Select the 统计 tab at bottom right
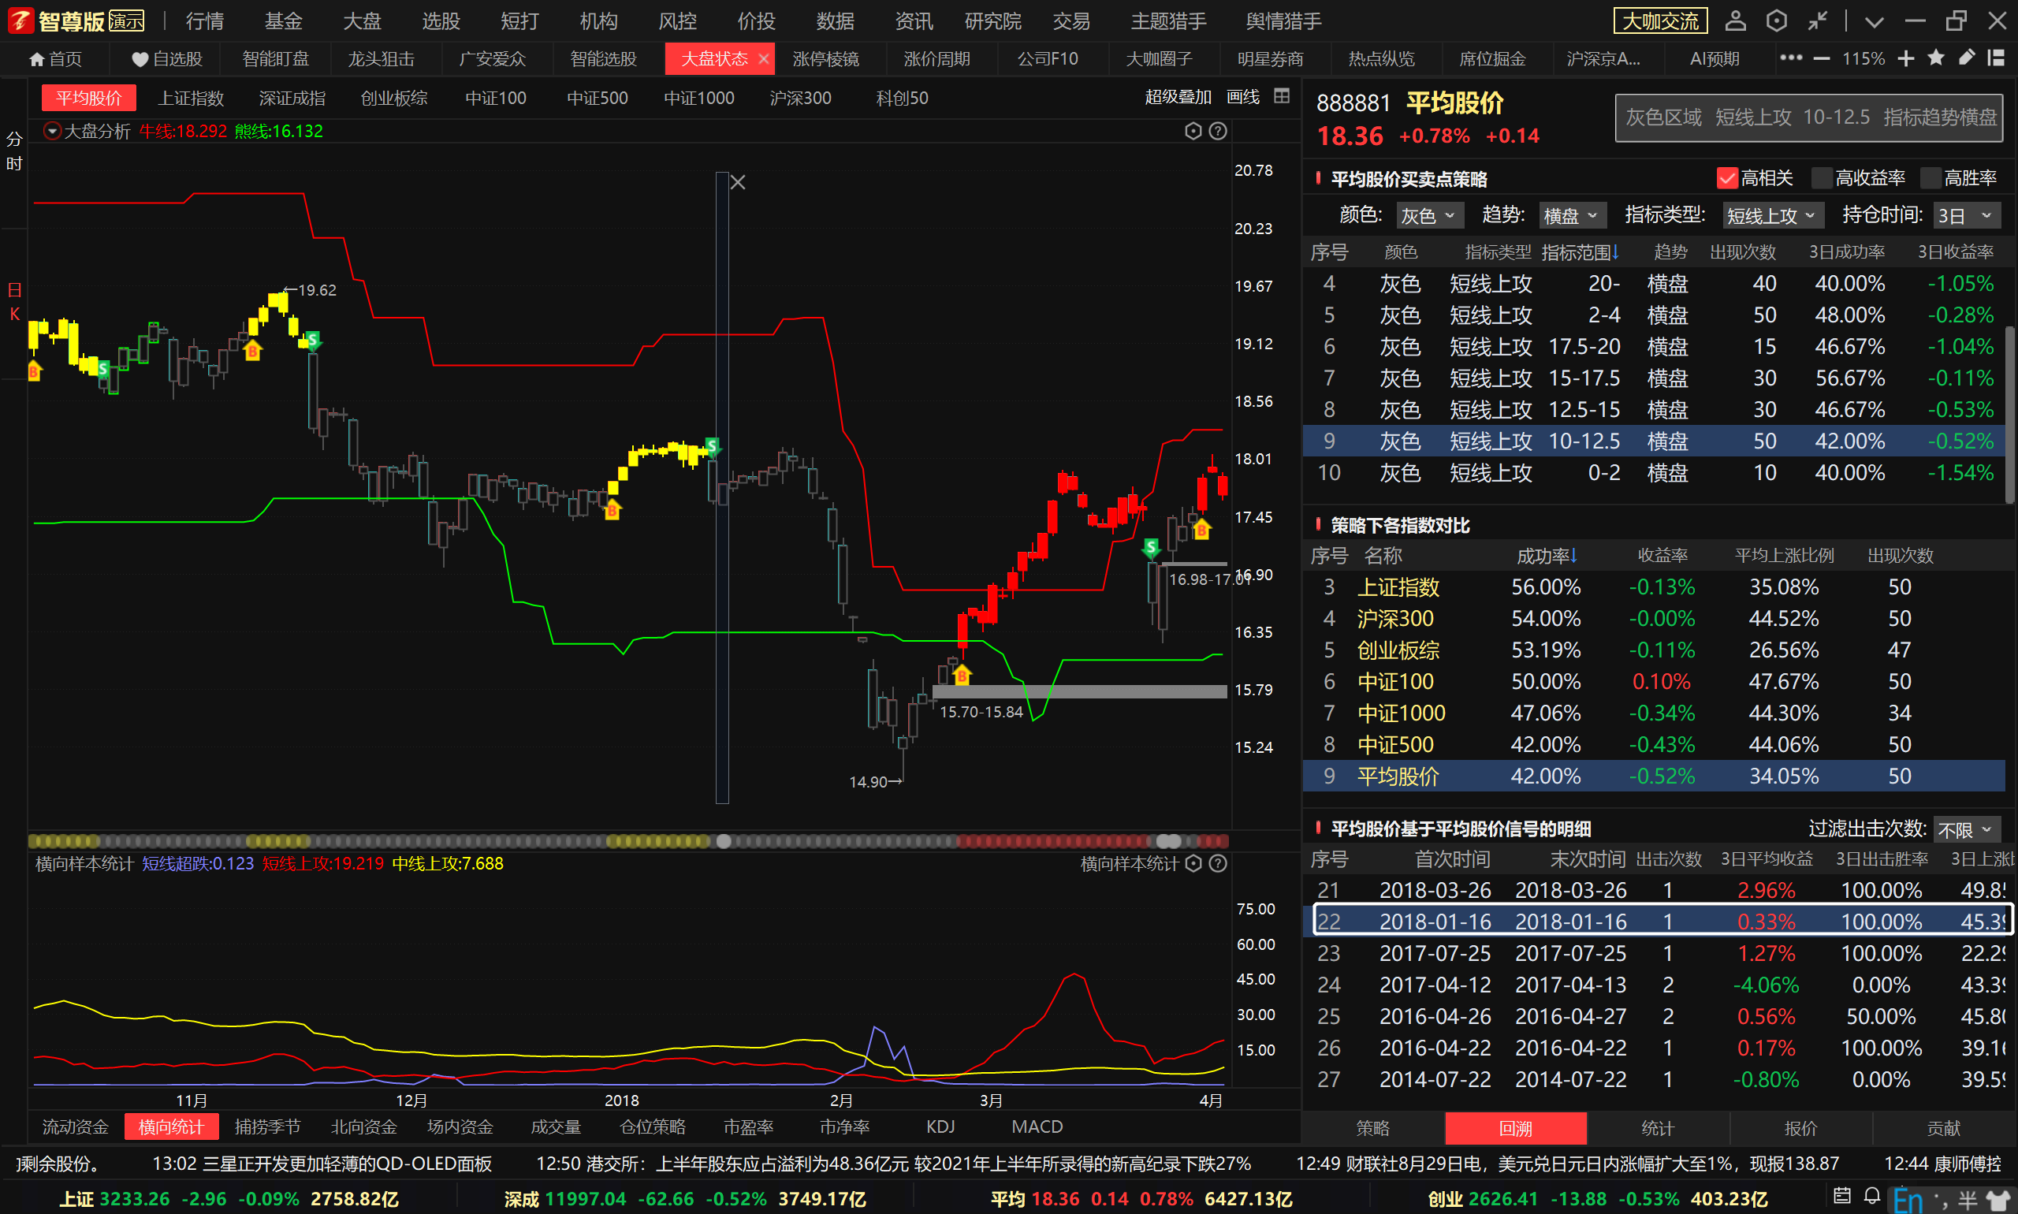The width and height of the screenshot is (2018, 1214). 1657,1128
